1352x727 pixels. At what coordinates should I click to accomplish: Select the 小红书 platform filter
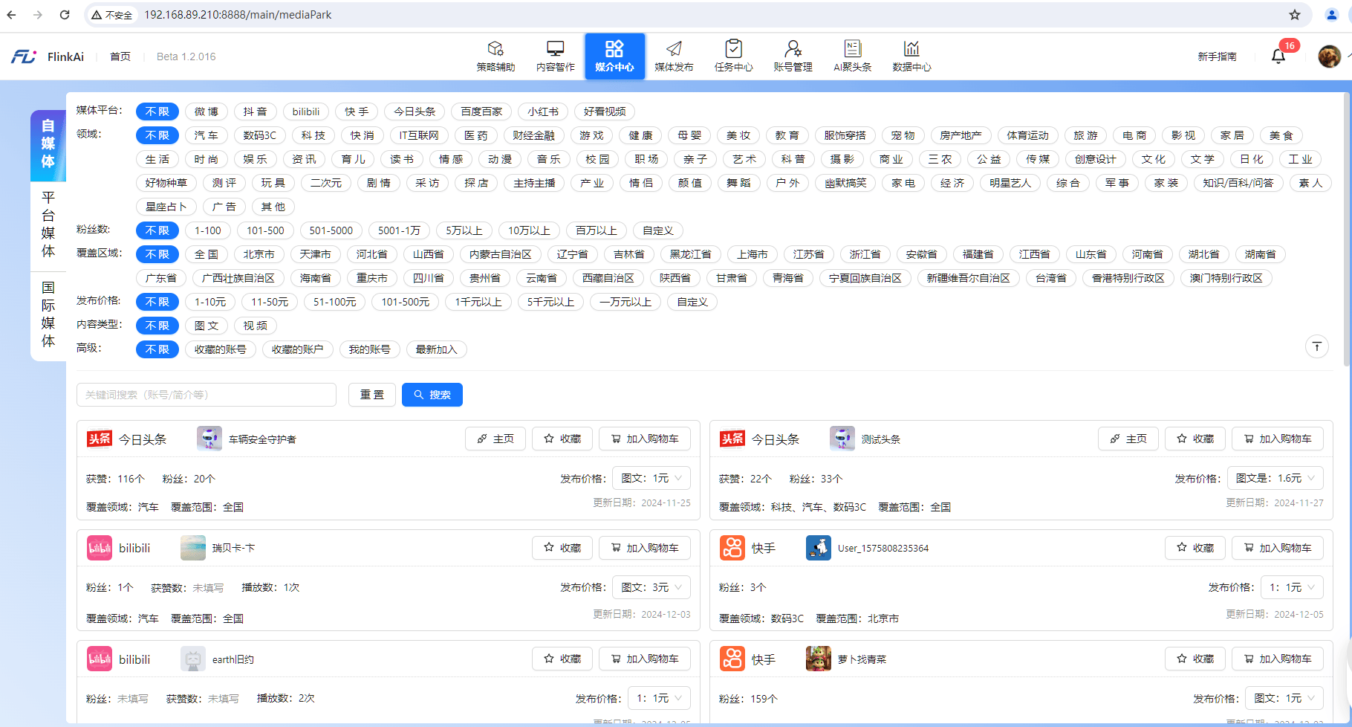[x=543, y=112]
